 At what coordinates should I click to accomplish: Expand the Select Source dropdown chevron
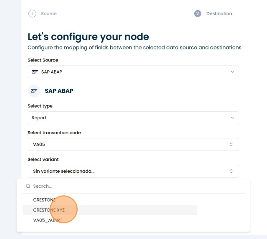(x=232, y=72)
